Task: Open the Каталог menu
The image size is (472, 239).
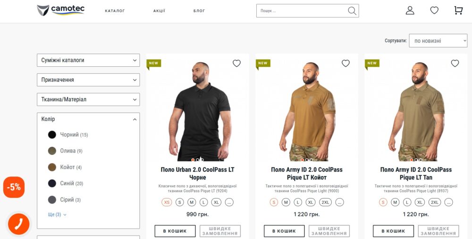Action: coord(115,11)
